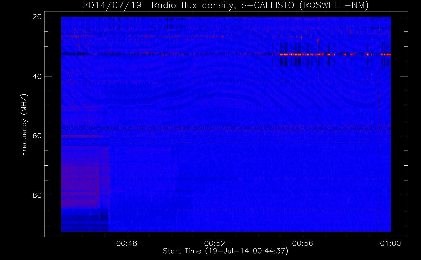Click the '00:48' time tick label
421x260 pixels.
coord(127,244)
